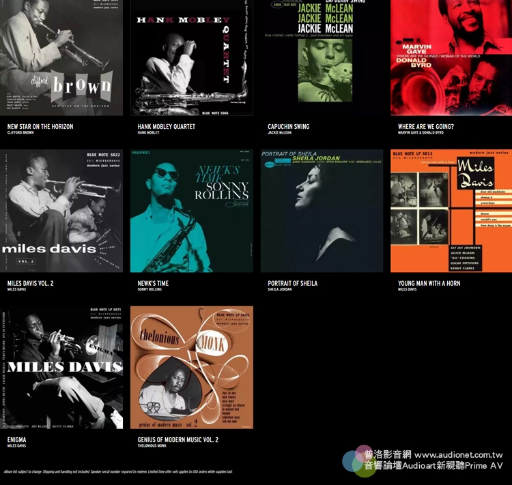
Task: Click 'MARVIN GAYE & DONALD BYRD' artist caption
Action: (421, 132)
